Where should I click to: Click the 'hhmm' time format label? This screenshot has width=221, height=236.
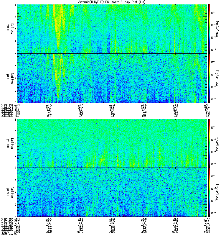[x=5, y=232]
